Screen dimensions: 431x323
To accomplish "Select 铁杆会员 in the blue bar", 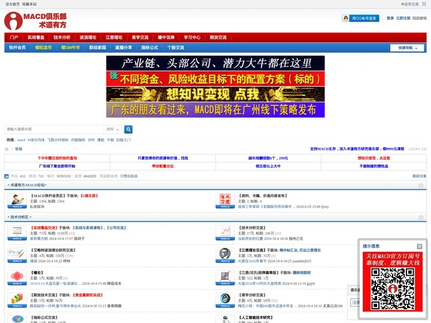I will click(x=17, y=47).
